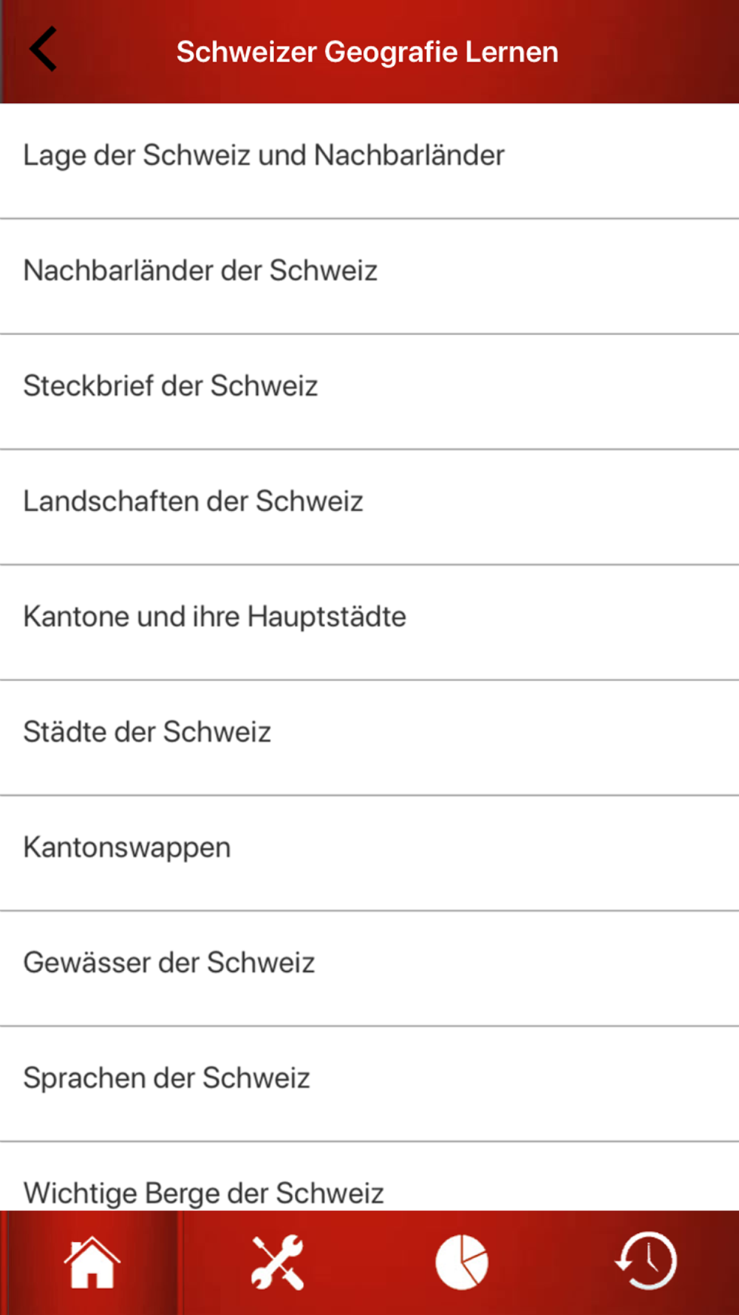Select Sprachen der Schweiz
The width and height of the screenshot is (739, 1315).
pyautogui.click(x=369, y=1084)
